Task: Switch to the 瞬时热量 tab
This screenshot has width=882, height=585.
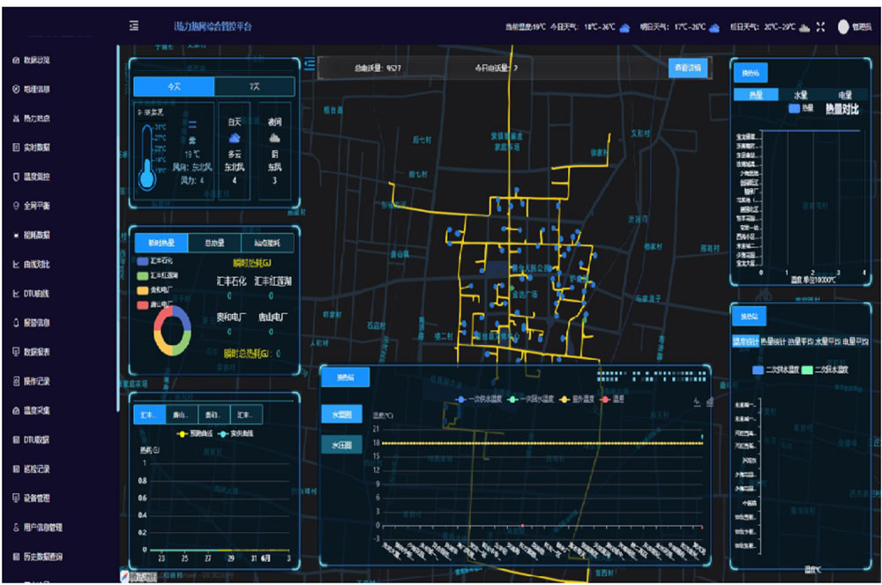Action: click(161, 243)
